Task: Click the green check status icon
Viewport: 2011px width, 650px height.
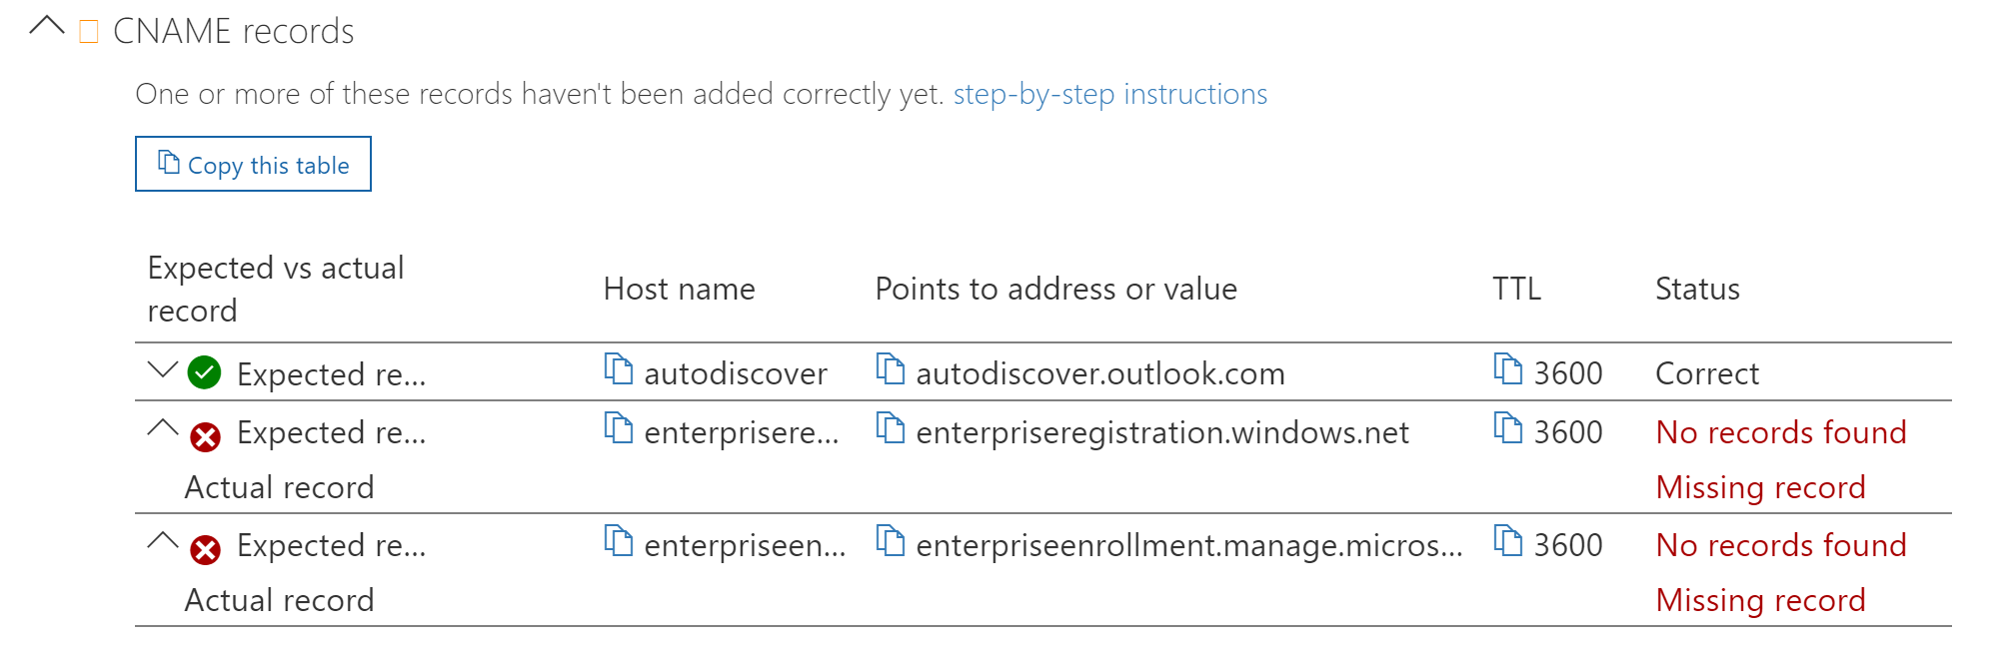Action: 205,372
